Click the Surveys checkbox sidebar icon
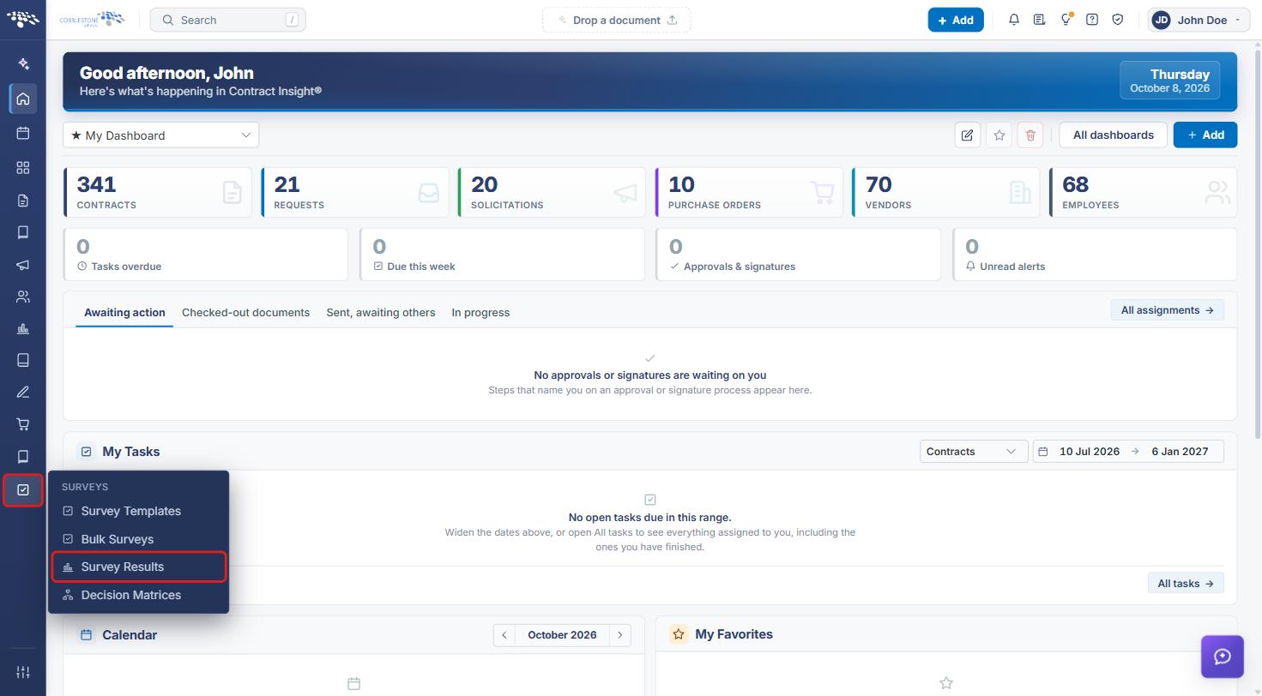This screenshot has height=696, width=1262. [x=23, y=489]
